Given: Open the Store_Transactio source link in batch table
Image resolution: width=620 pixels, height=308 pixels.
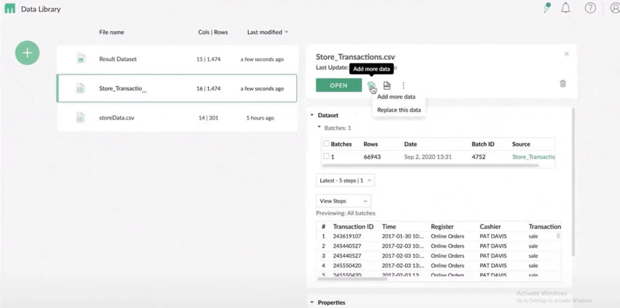Looking at the screenshot, I should point(533,157).
